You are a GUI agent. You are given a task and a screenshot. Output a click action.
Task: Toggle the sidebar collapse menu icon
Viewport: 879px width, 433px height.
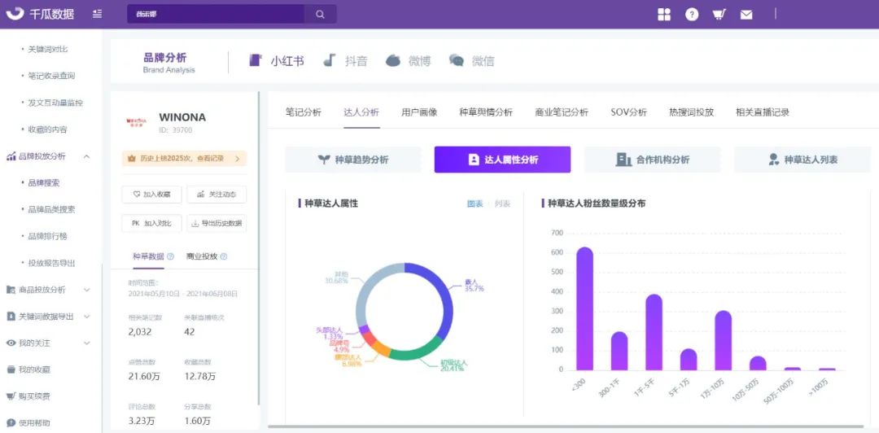click(97, 14)
